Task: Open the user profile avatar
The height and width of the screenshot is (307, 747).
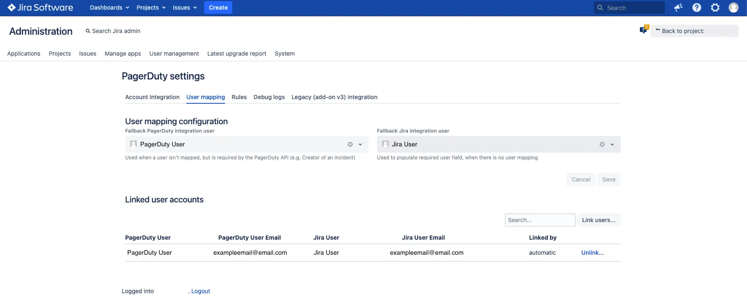Action: (x=734, y=8)
